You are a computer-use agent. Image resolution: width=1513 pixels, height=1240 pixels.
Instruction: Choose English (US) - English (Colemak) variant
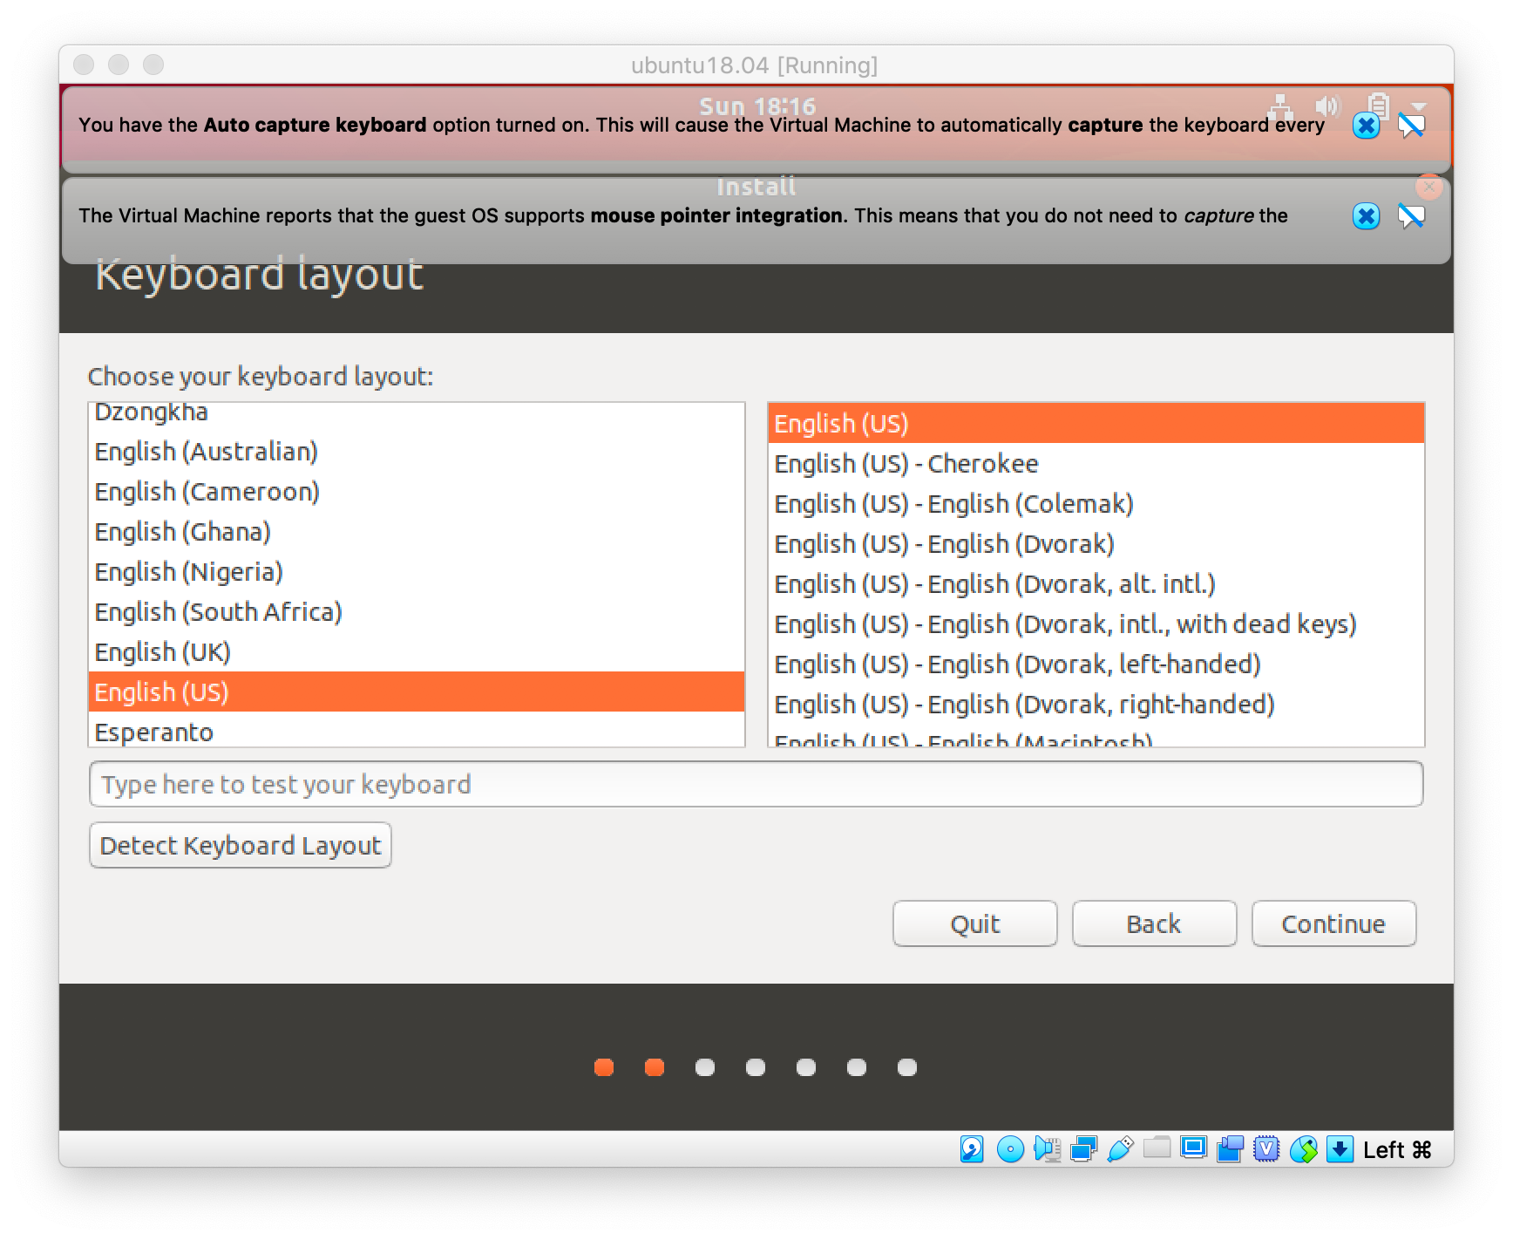pos(1096,503)
